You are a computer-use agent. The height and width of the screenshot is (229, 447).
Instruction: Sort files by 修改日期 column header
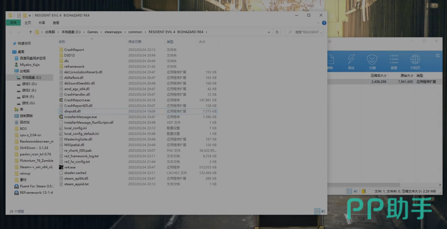tap(135, 42)
